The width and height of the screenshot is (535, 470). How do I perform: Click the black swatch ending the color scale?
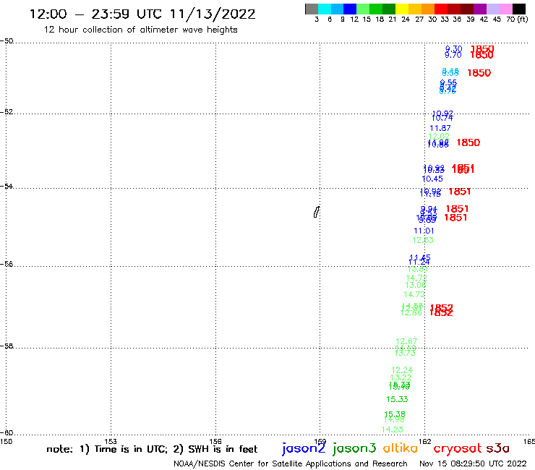(x=519, y=9)
